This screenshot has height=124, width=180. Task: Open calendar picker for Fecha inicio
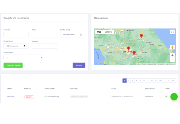pyautogui.click(x=81, y=35)
